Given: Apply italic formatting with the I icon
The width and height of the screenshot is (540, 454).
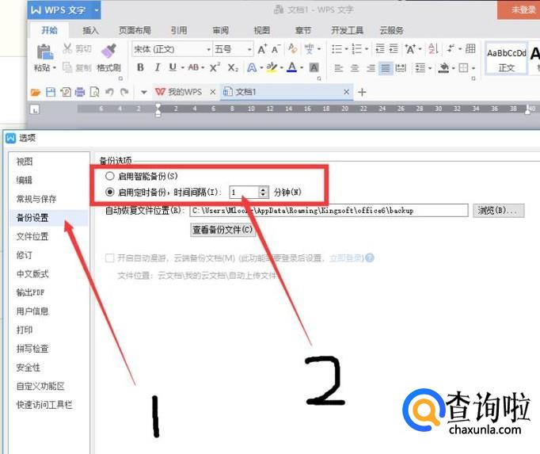Looking at the screenshot, I should click(156, 68).
